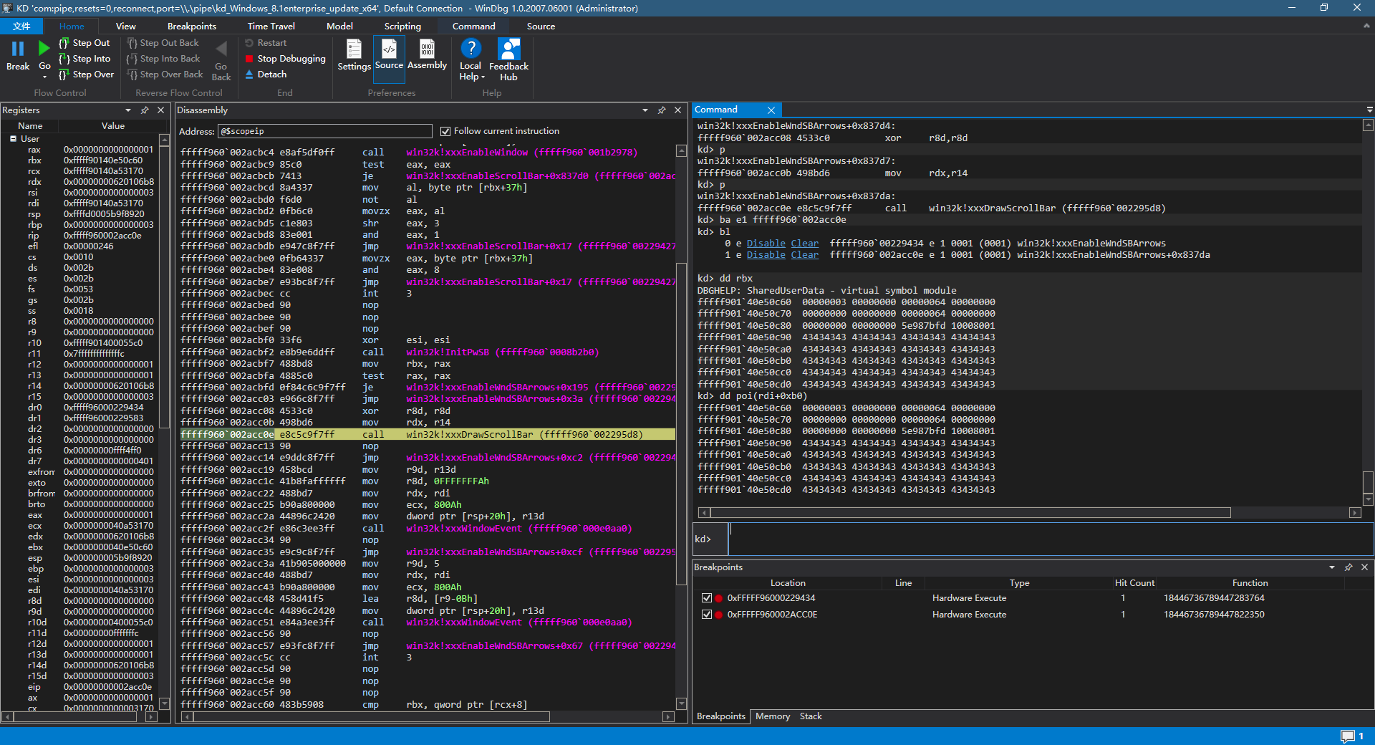Click the Go Back arrow icon
Image resolution: width=1375 pixels, height=745 pixels.
click(221, 49)
